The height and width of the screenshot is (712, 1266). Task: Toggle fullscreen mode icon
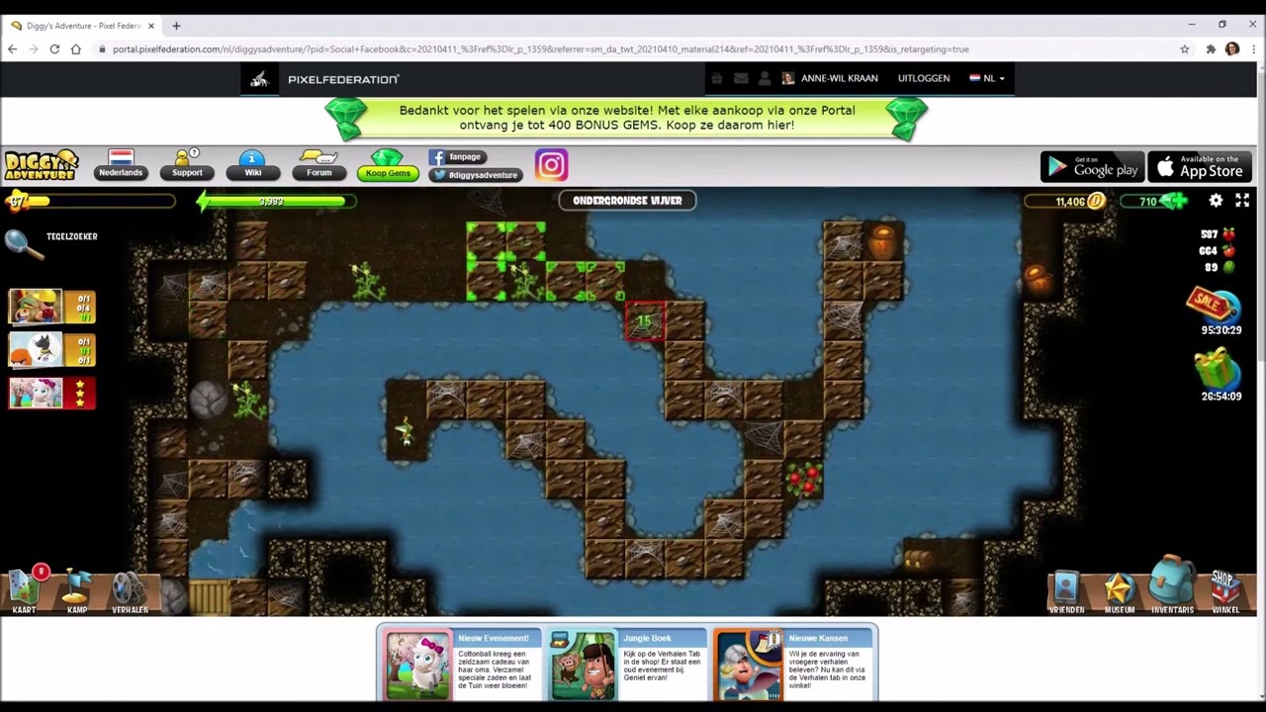[1242, 201]
